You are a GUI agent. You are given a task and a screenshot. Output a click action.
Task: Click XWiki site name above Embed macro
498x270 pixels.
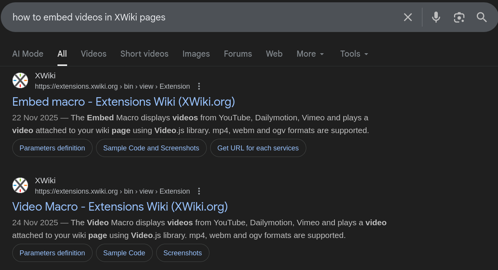point(45,76)
